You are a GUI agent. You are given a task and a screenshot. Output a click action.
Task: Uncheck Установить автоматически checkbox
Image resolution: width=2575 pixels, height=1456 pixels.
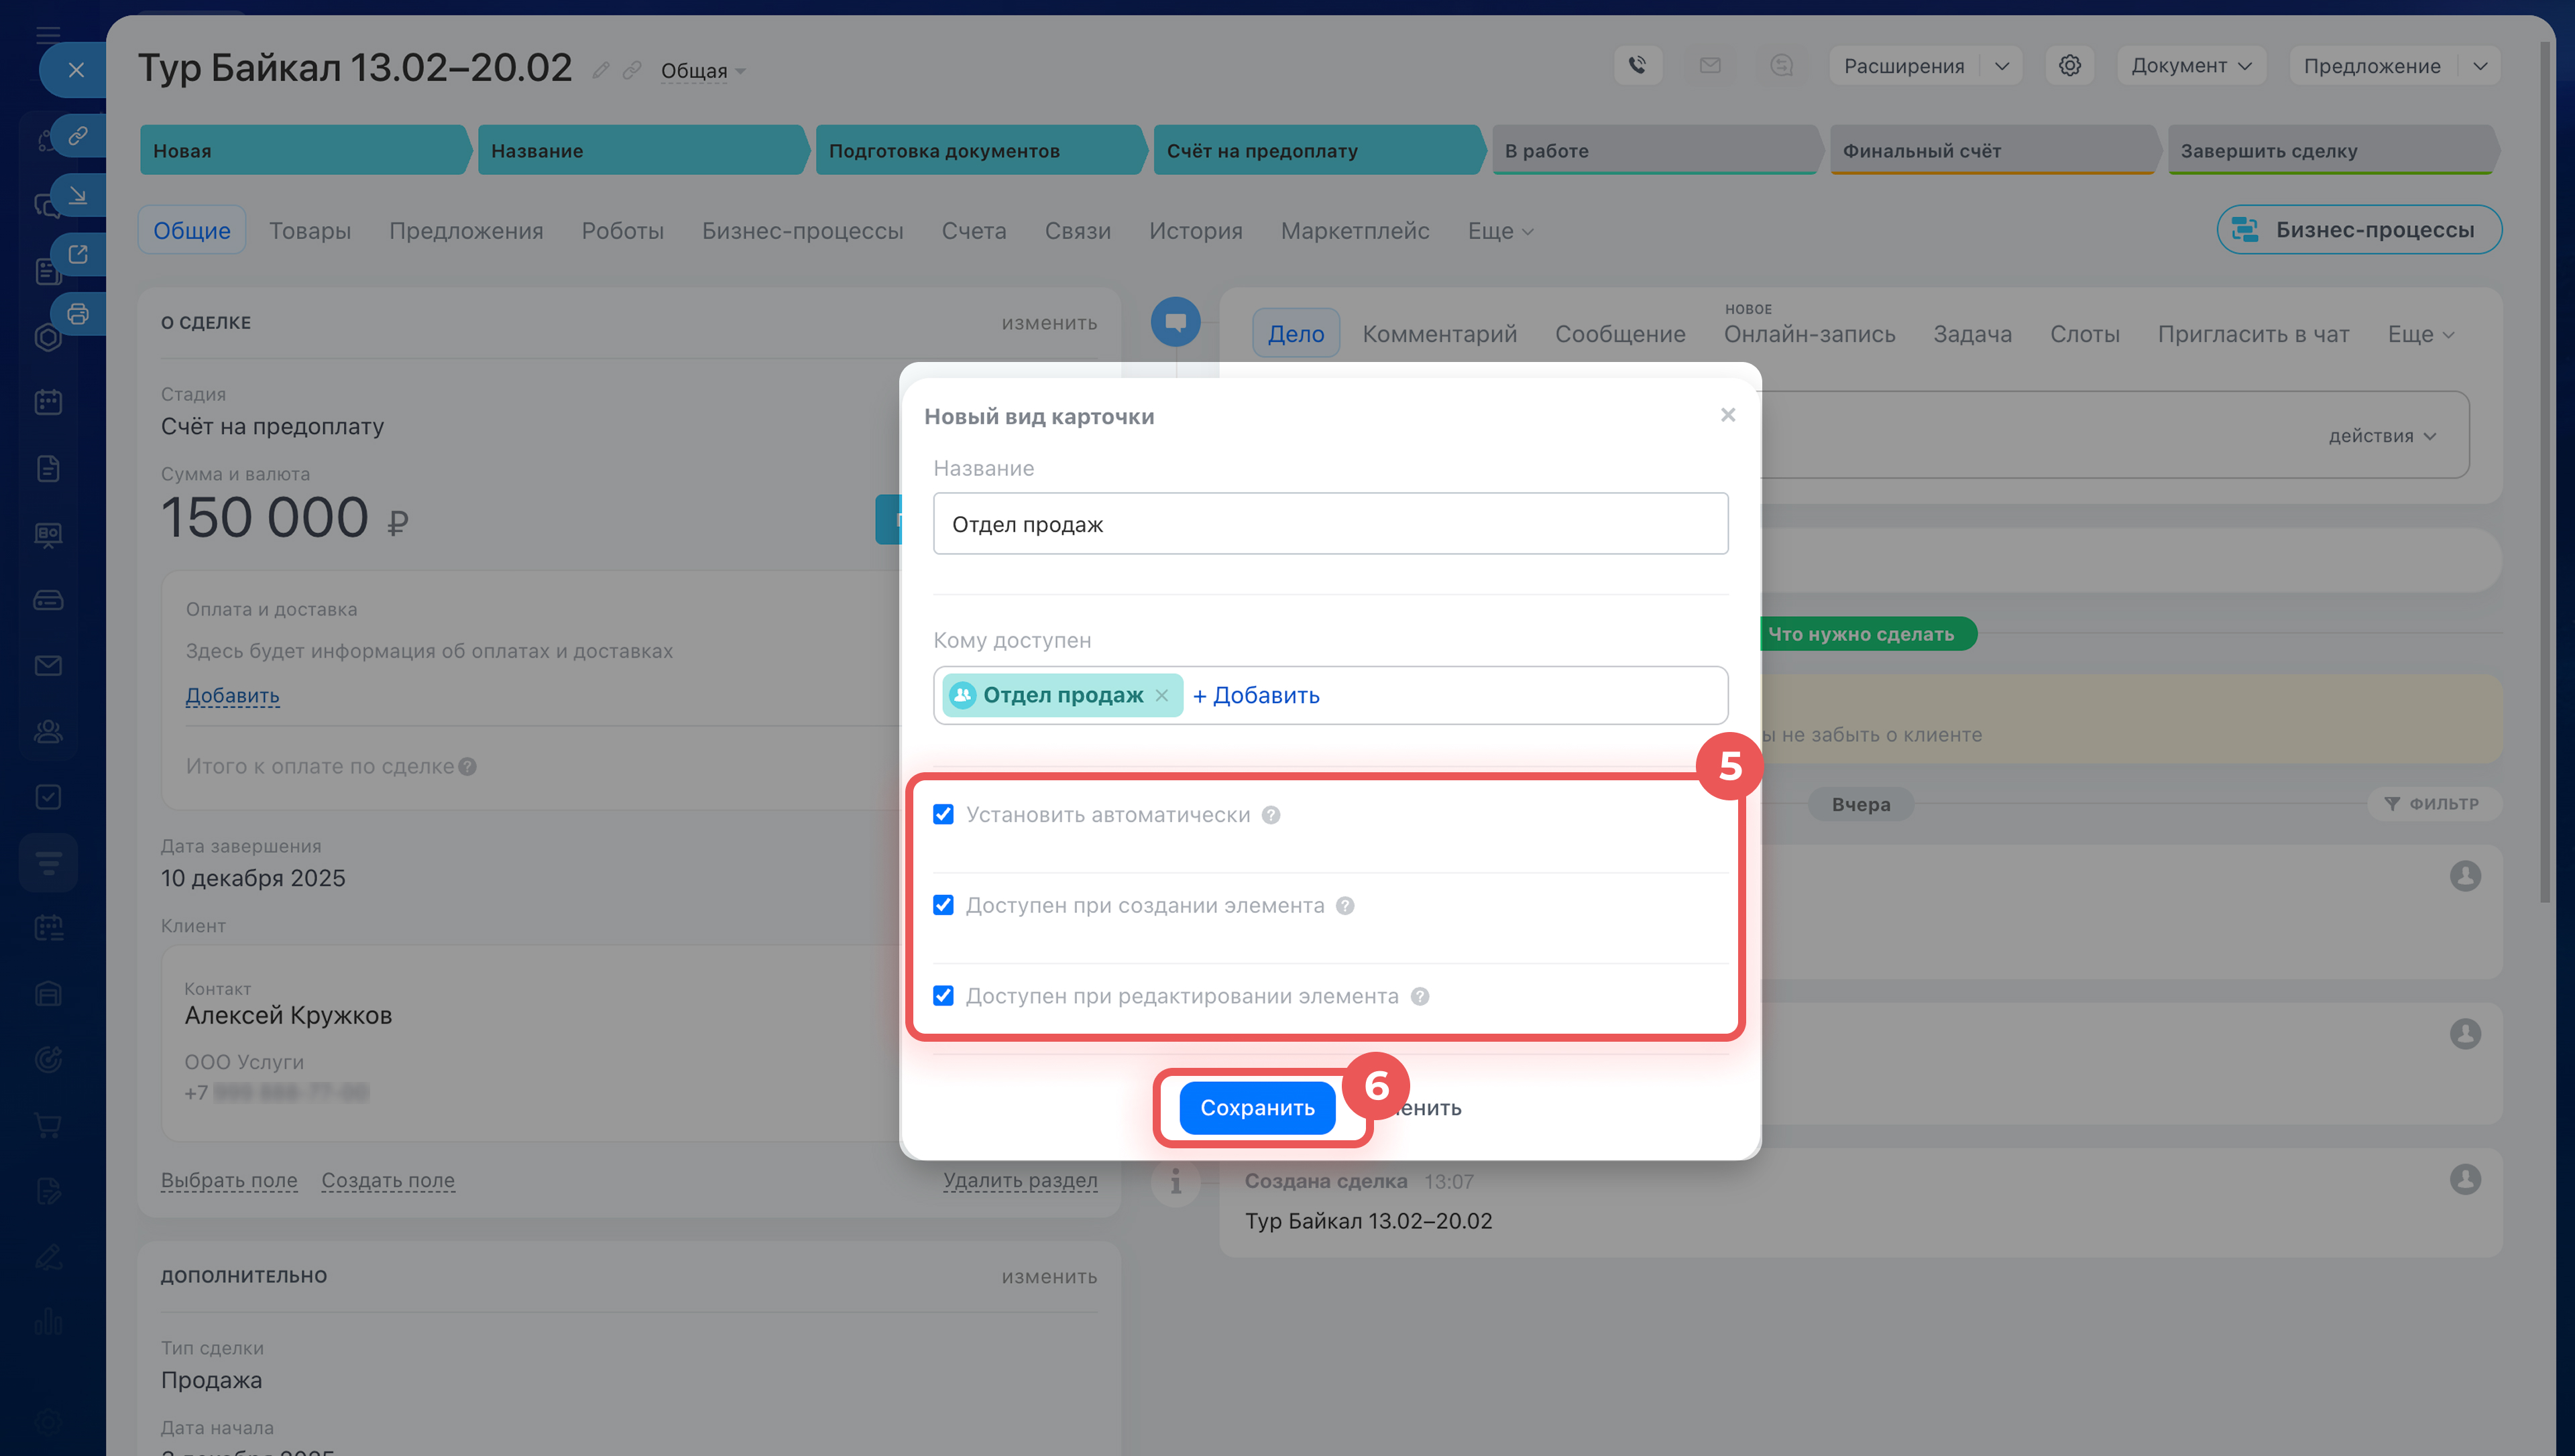pos(943,814)
